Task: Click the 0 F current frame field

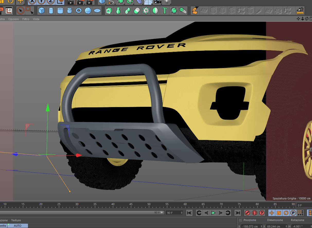Action: [304, 205]
